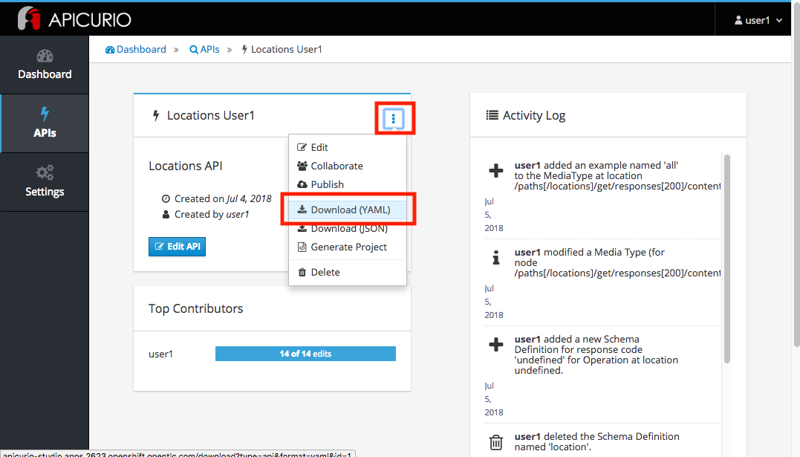The image size is (800, 457).
Task: Download the API as YAML
Action: point(349,210)
